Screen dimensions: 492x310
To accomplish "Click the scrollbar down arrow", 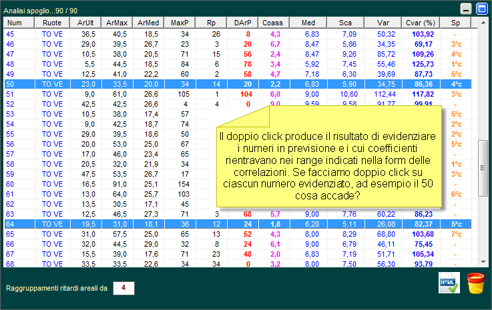I will pos(483,262).
